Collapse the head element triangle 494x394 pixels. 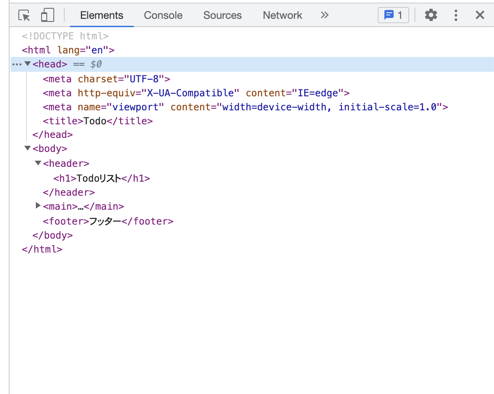tap(28, 64)
